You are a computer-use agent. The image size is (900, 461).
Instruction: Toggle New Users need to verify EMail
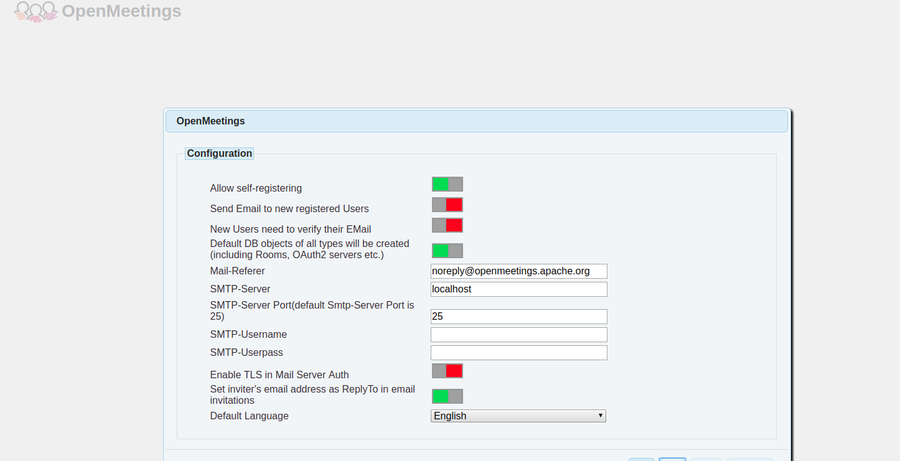point(448,225)
